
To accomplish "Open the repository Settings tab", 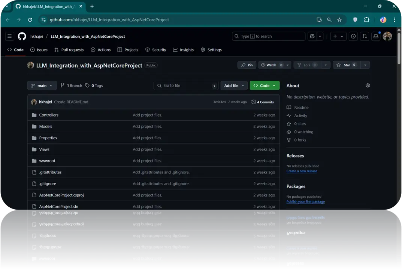I will 211,49.
